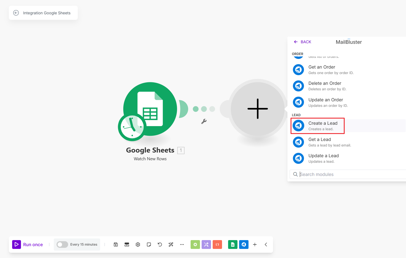Click the undo arrow icon
Screen dimensions: 406x258
(160, 245)
